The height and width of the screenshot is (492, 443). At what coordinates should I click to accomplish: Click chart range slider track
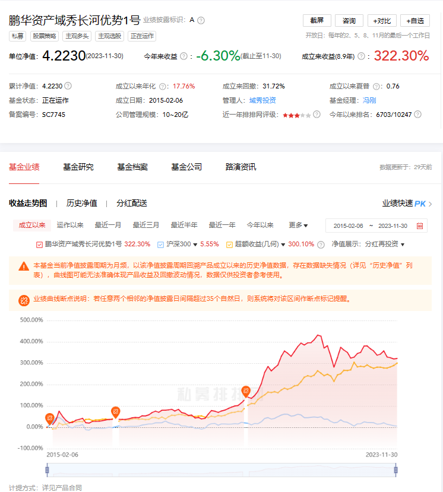[x=221, y=470]
